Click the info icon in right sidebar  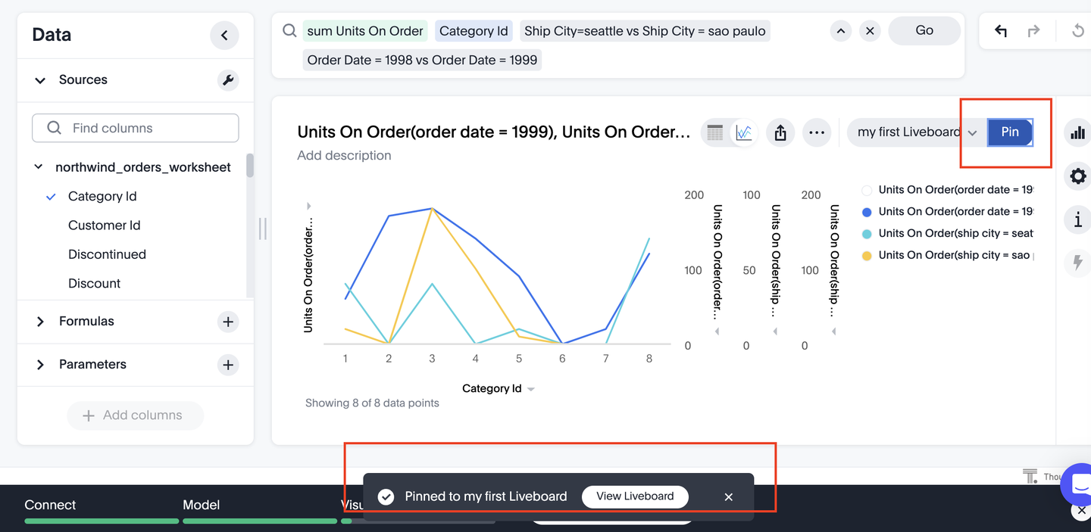coord(1077,220)
